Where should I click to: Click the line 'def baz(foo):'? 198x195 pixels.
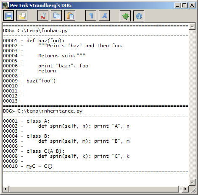45,41
